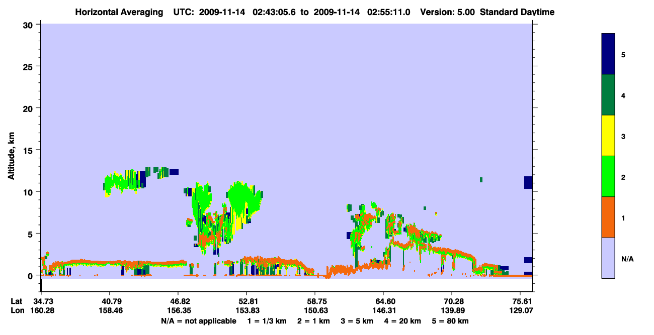Click the bright green colorbar segment labeled 2

(x=608, y=176)
